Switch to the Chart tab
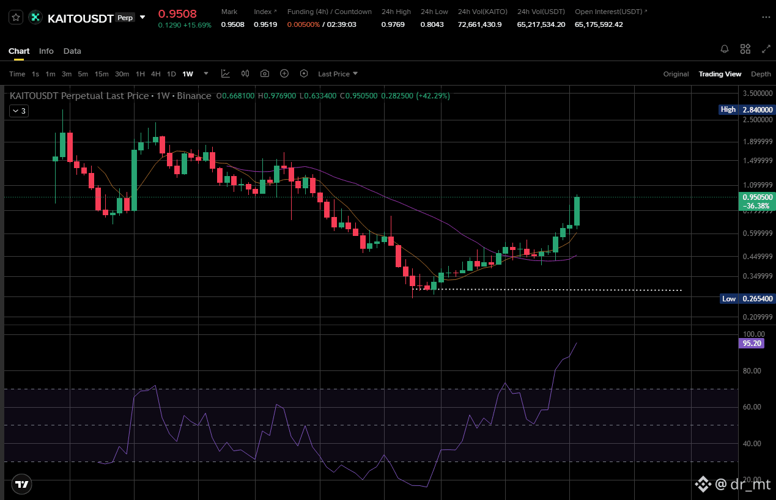 [x=19, y=51]
